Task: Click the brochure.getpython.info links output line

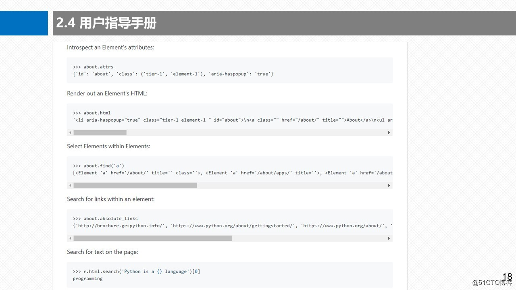Action: click(x=233, y=226)
